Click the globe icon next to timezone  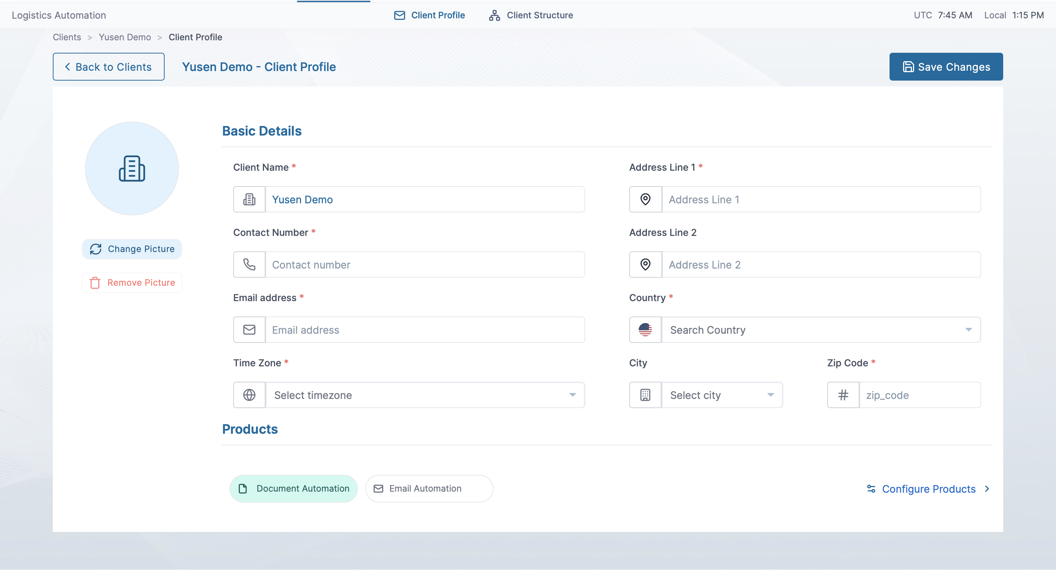[249, 395]
